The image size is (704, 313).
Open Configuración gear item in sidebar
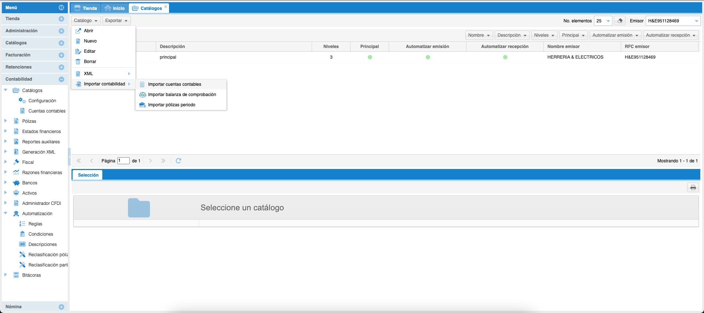coord(42,101)
